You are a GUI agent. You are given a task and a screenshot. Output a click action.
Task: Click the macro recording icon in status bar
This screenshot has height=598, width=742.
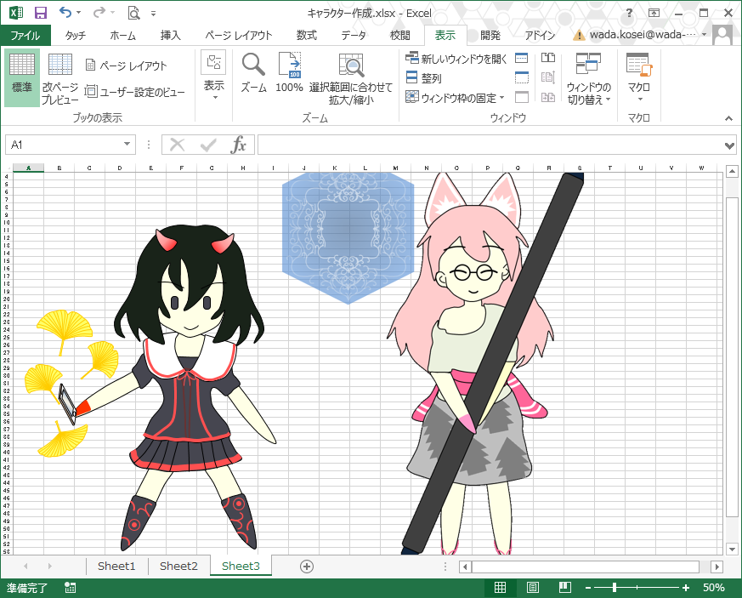70,588
